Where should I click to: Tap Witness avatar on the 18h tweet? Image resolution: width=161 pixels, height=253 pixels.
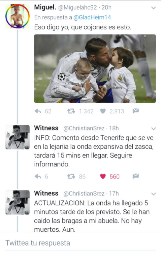pyautogui.click(x=18, y=137)
